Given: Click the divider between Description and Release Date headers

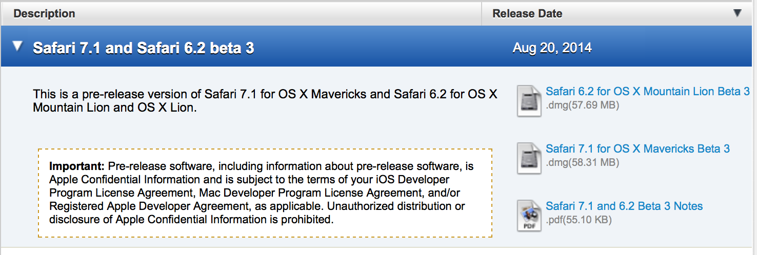Looking at the screenshot, I should click(482, 14).
